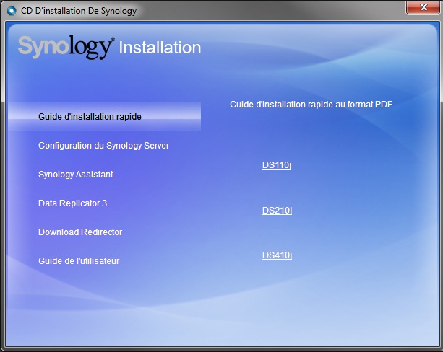443x352 pixels.
Task: Click the 'CD D'installation De Synology' window title
Action: click(x=79, y=11)
